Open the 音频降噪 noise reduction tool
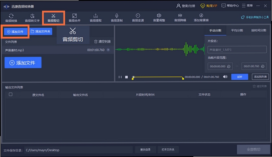Screen dimensions: 272x157 [x=180, y=18]
